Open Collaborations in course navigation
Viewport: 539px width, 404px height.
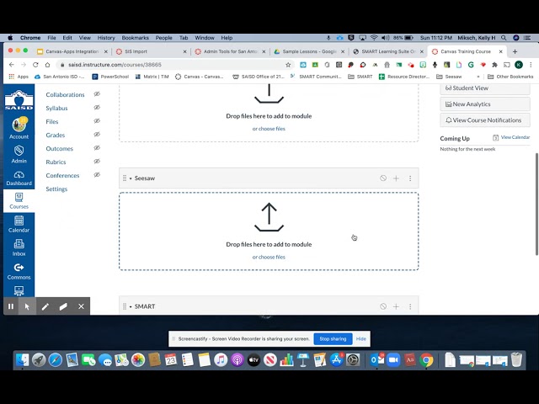[65, 94]
